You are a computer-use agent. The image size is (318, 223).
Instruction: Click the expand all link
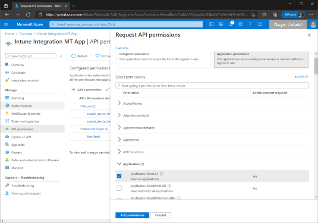point(301,76)
